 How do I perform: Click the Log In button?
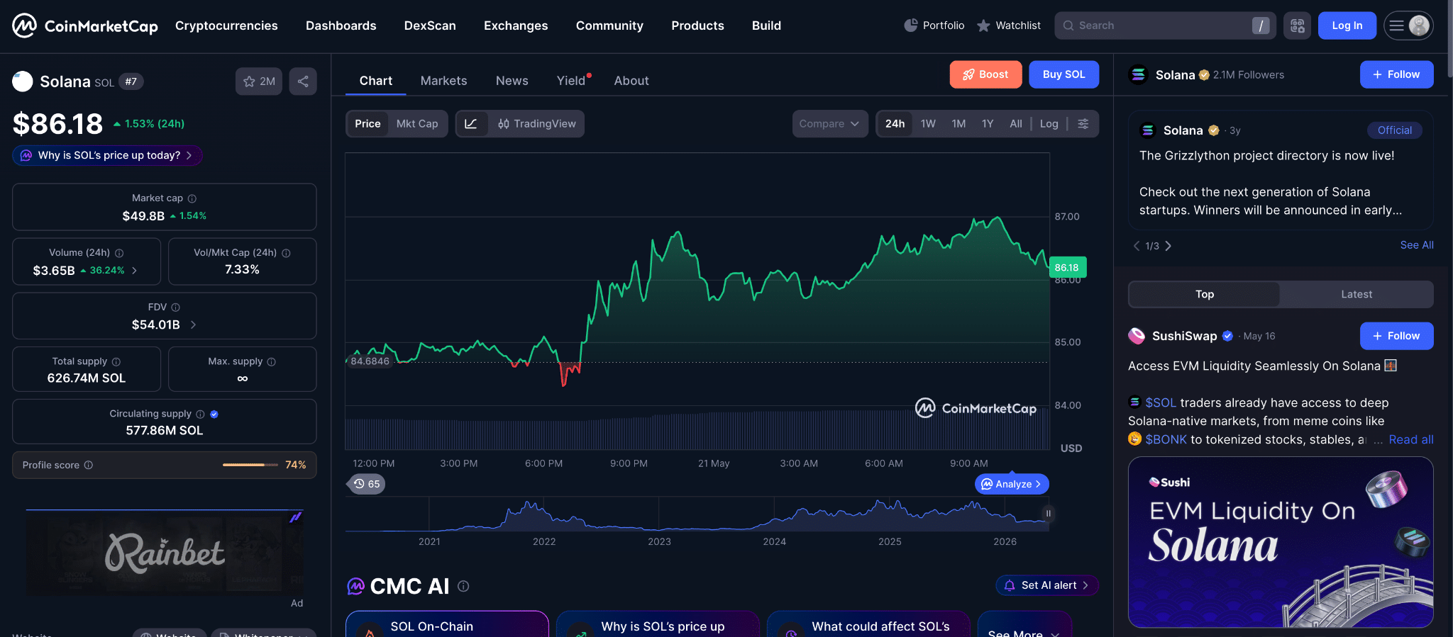tap(1347, 26)
